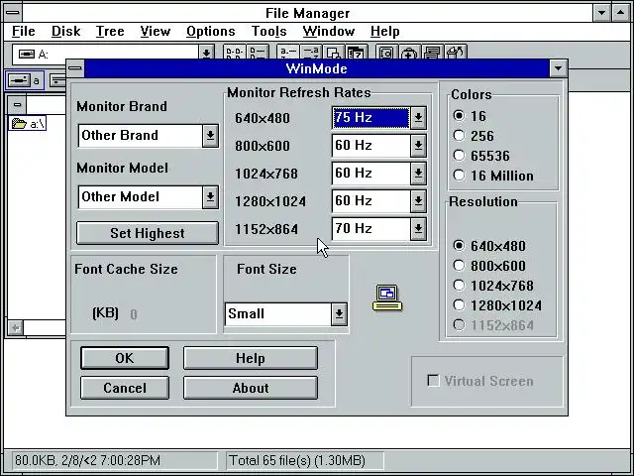Select drive a icon in File Manager drive bar
The height and width of the screenshot is (476, 634).
(25, 80)
